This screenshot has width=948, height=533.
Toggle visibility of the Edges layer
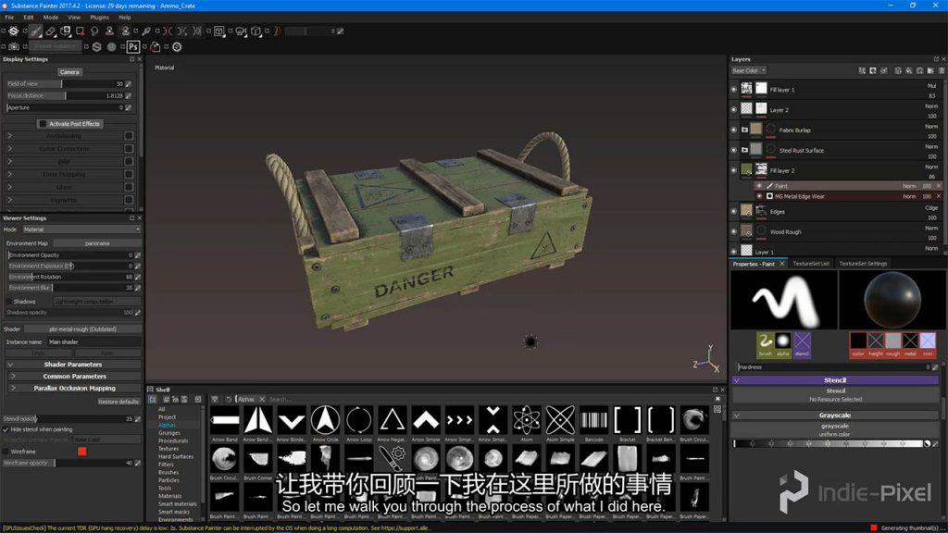coord(734,212)
